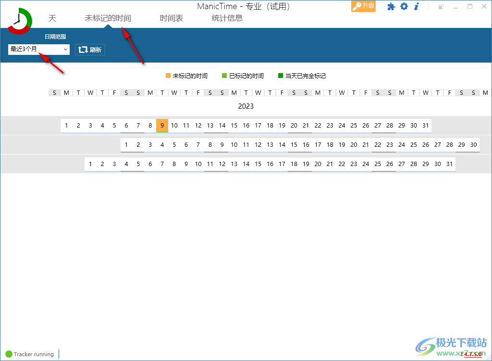This screenshot has width=492, height=361.
Task: Switch to the 天 tab
Action: [52, 18]
